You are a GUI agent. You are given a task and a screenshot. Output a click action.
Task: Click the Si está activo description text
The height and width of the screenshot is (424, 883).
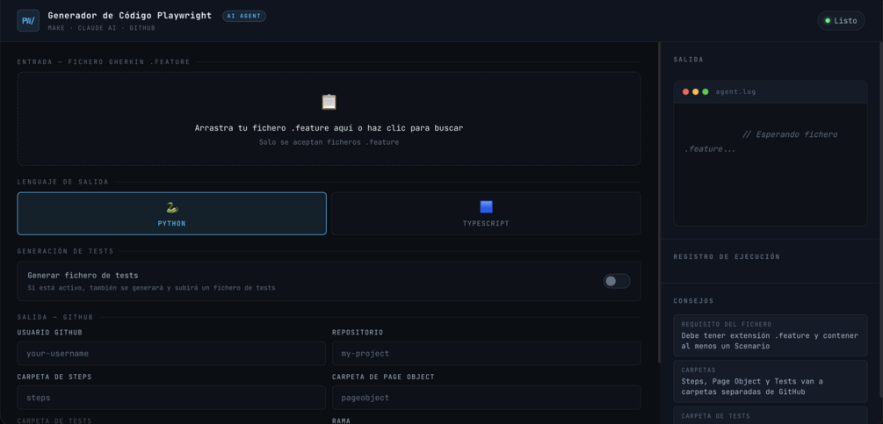tap(151, 288)
